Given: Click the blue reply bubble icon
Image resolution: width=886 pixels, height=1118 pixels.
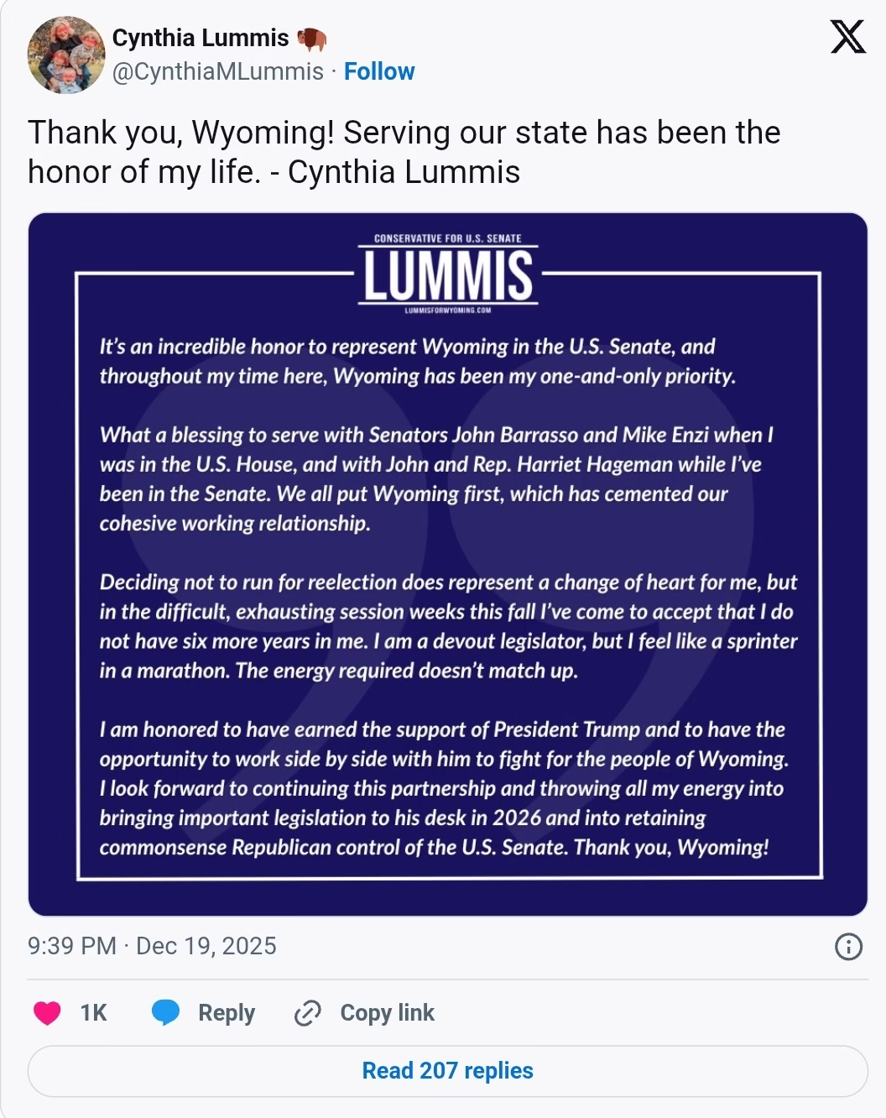Looking at the screenshot, I should pos(165,1013).
